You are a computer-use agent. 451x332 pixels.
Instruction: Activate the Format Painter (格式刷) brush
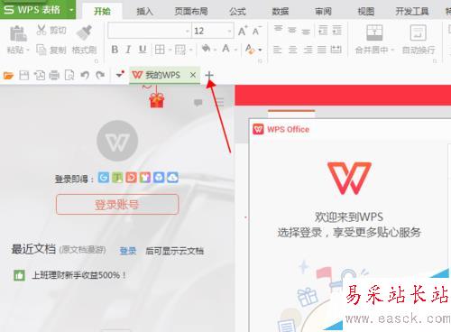click(84, 32)
